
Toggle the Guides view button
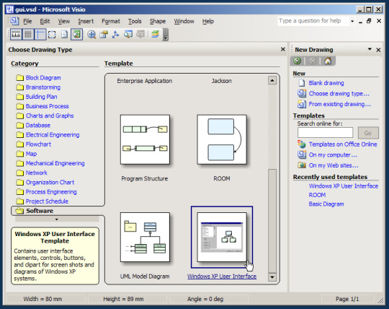[x=40, y=35]
